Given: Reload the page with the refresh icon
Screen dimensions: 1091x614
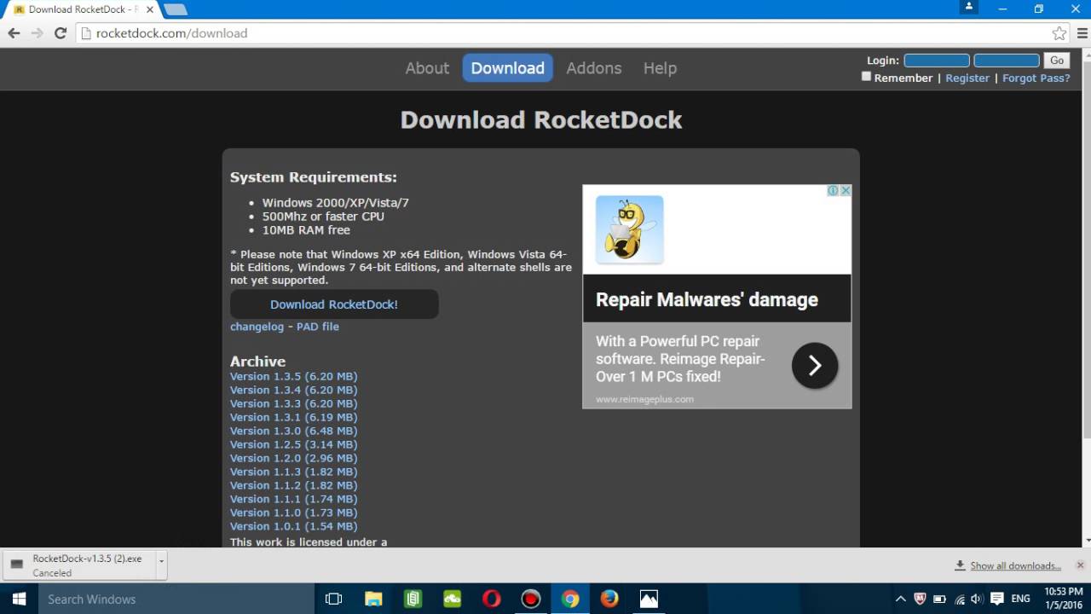Looking at the screenshot, I should point(61,33).
